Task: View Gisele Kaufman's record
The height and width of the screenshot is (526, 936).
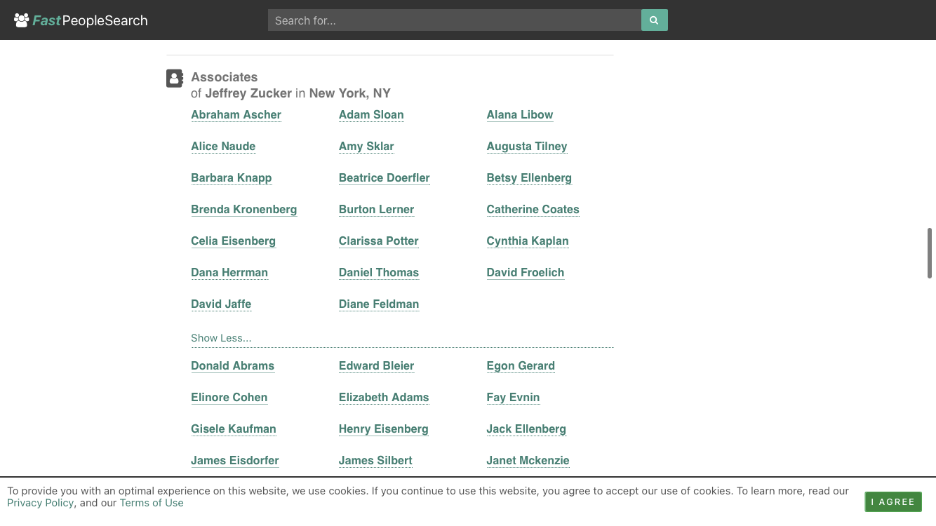Action: 234,429
